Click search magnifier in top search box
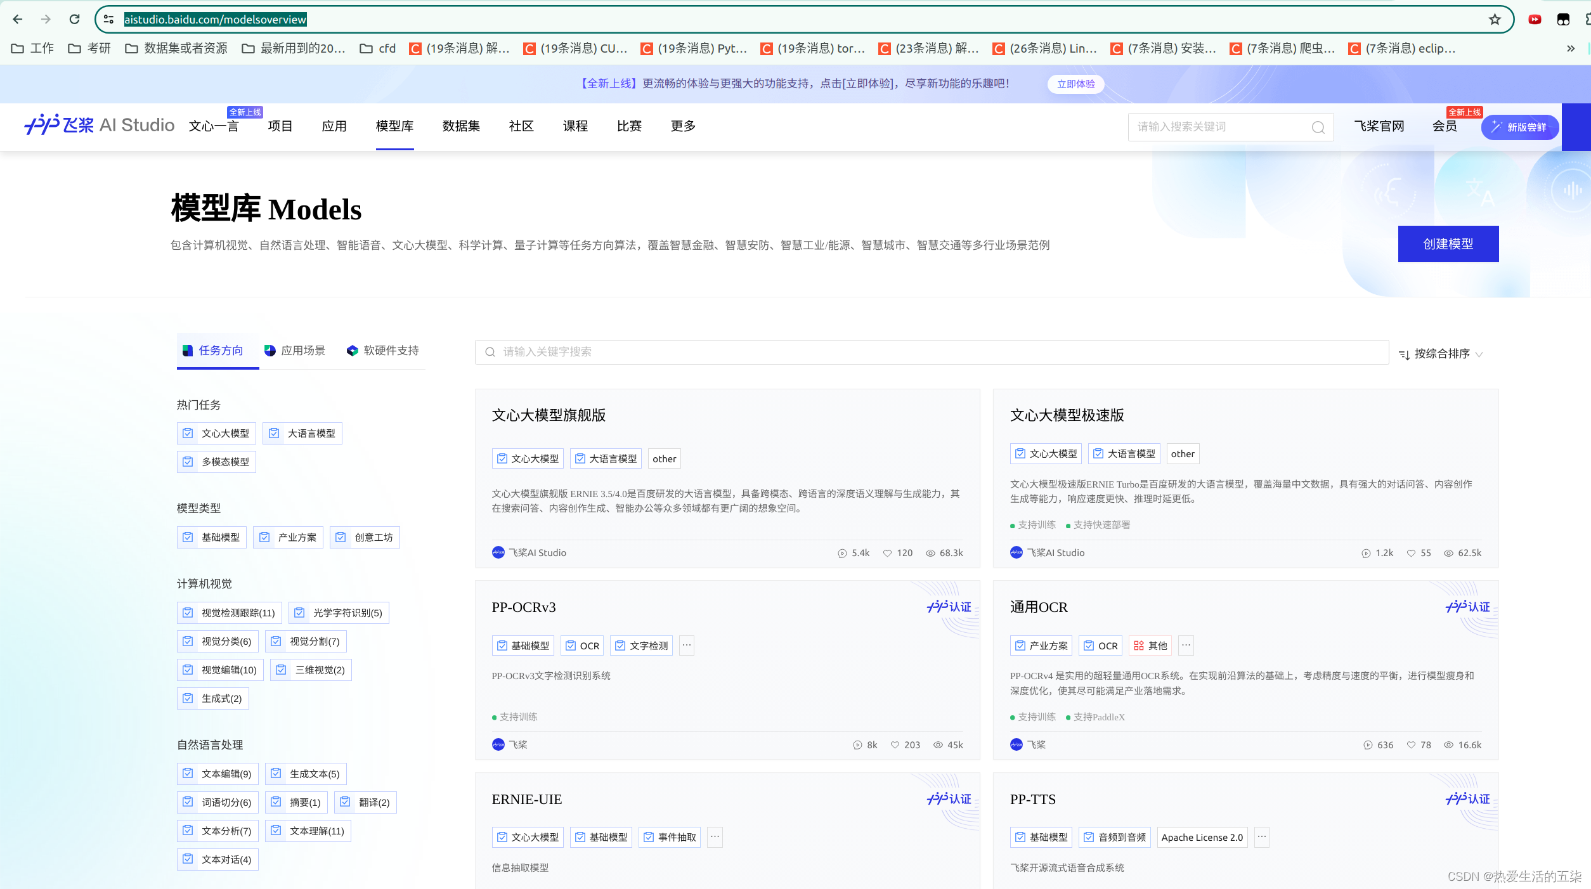The image size is (1591, 889). click(x=1318, y=127)
